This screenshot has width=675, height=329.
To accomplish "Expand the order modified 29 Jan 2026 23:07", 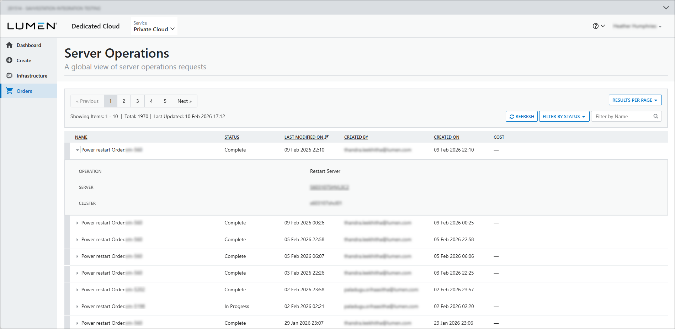I will pos(77,323).
